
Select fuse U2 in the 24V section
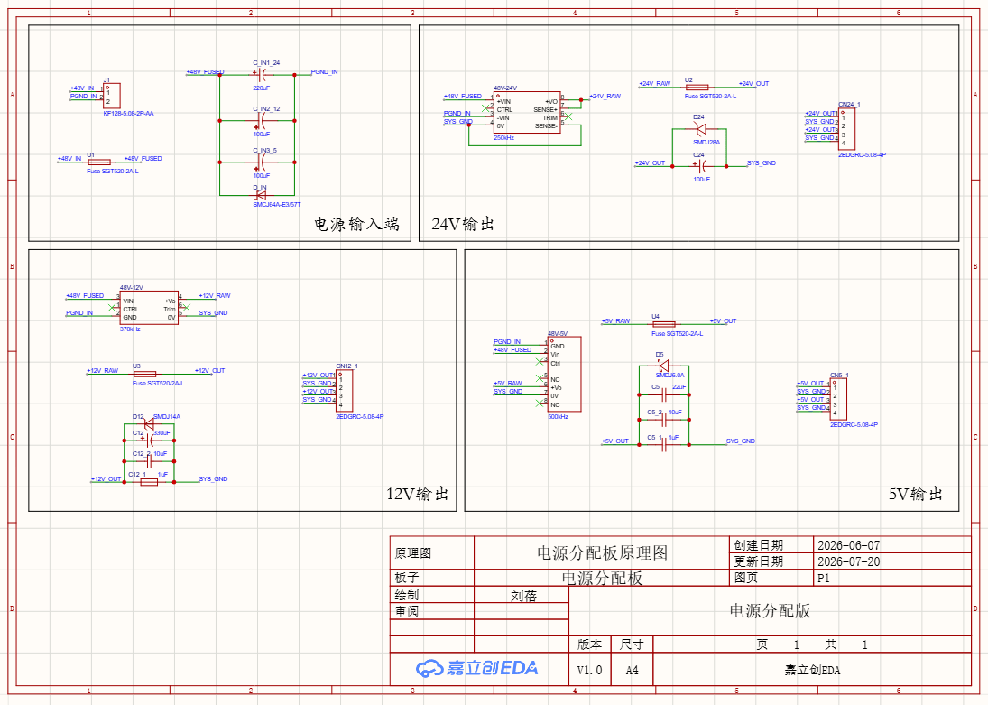697,87
